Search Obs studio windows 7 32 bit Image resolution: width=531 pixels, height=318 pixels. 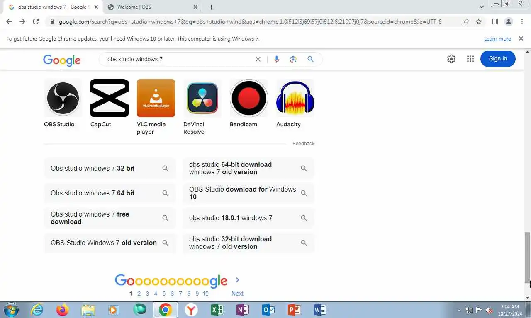click(110, 168)
